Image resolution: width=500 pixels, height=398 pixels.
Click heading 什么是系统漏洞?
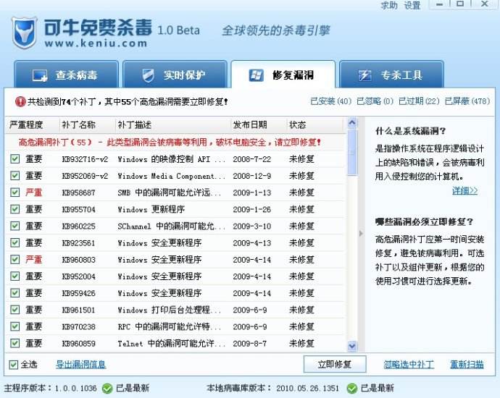410,131
